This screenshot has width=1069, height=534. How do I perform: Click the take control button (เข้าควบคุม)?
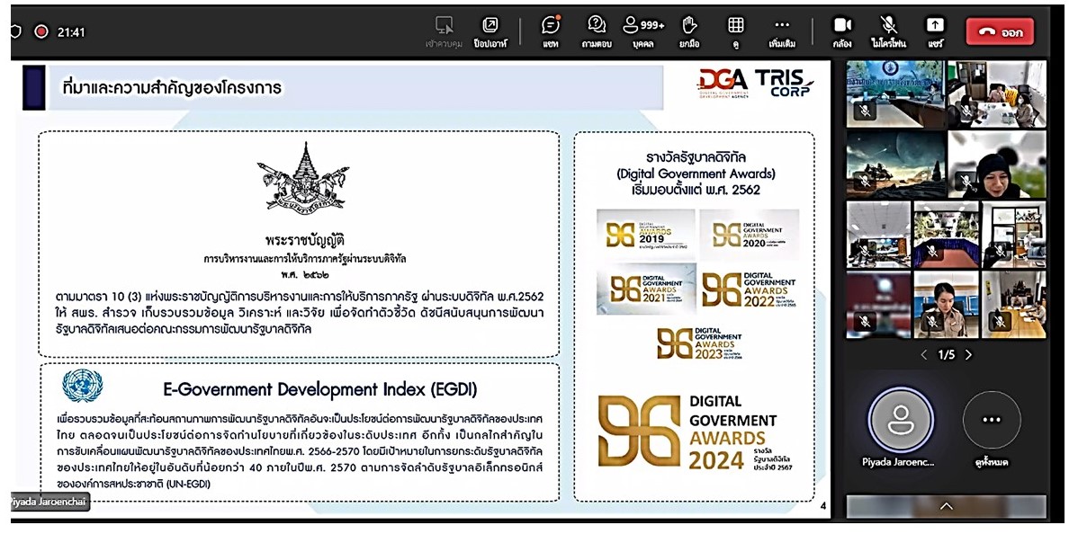(x=444, y=31)
